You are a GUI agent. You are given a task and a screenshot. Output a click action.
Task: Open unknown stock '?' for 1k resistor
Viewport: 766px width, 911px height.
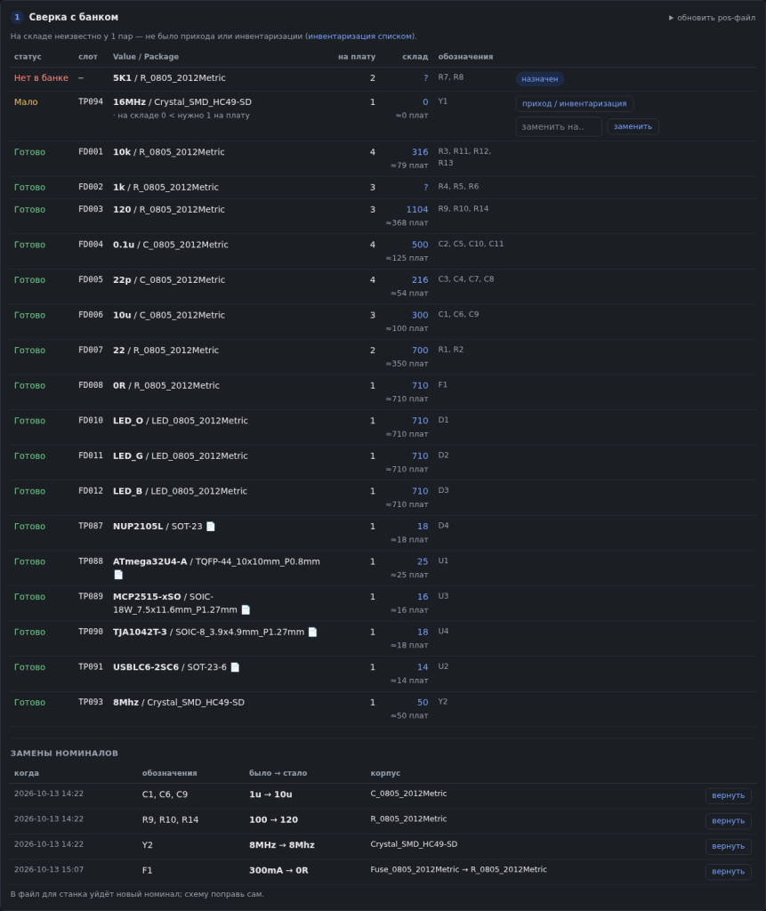425,187
